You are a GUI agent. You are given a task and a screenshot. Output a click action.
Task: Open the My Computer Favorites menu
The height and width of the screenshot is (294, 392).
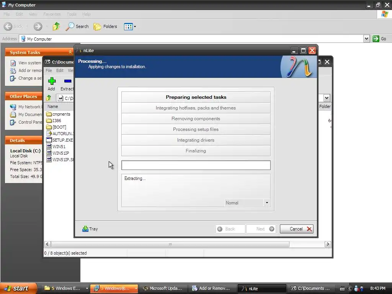point(52,14)
